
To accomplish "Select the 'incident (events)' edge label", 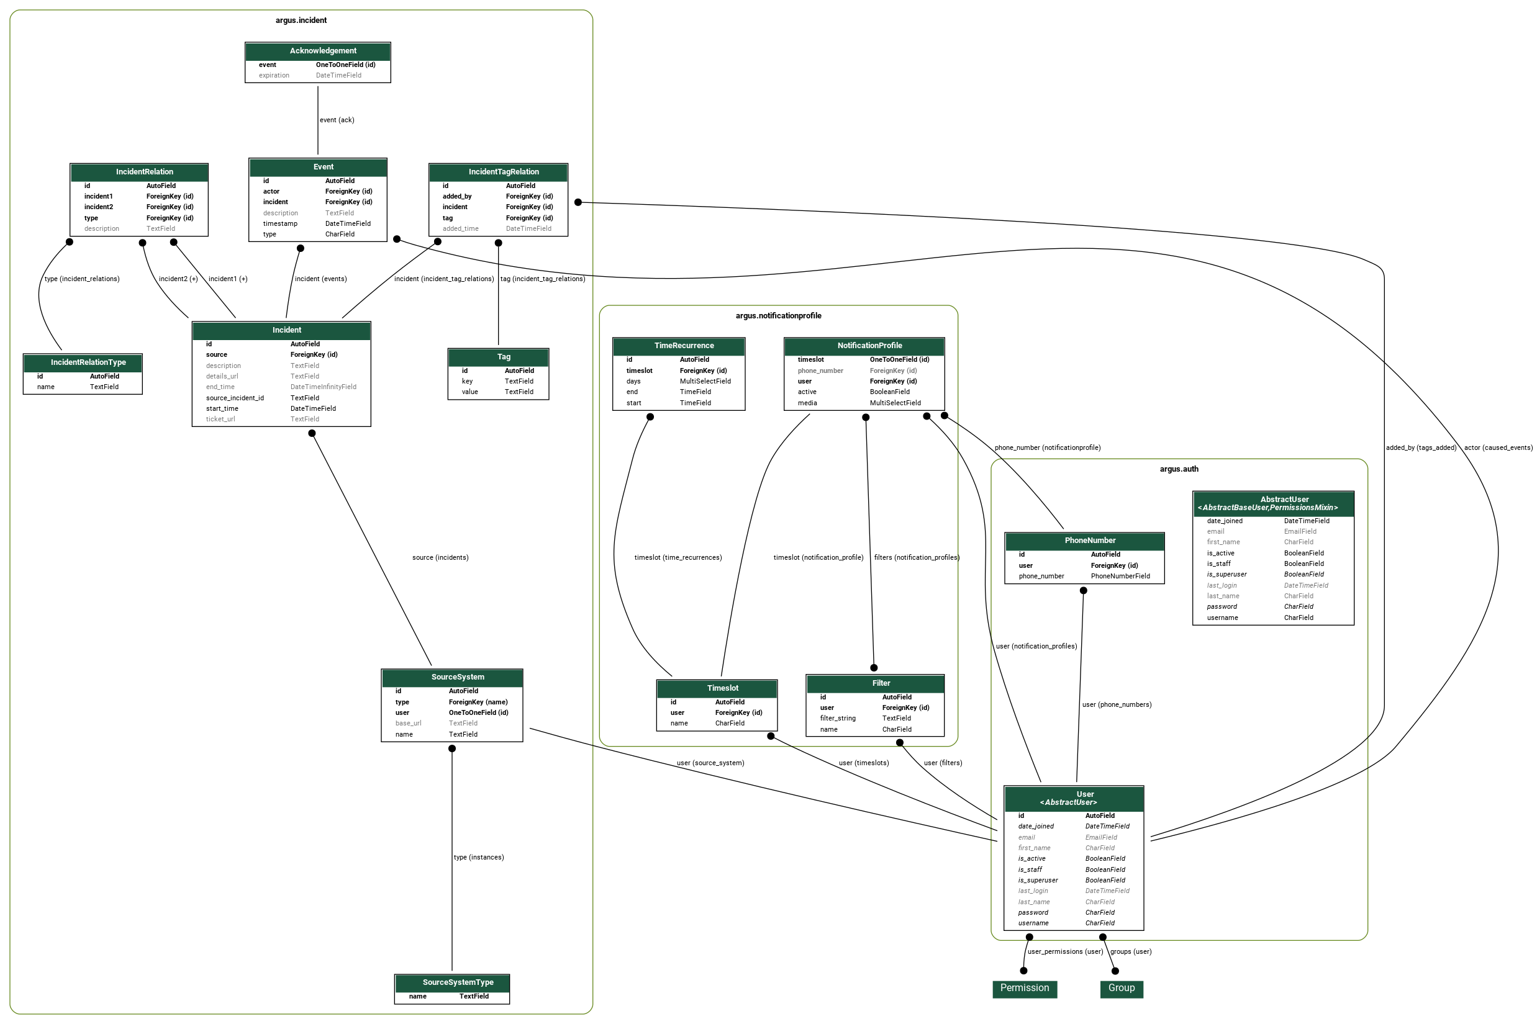I will [321, 279].
